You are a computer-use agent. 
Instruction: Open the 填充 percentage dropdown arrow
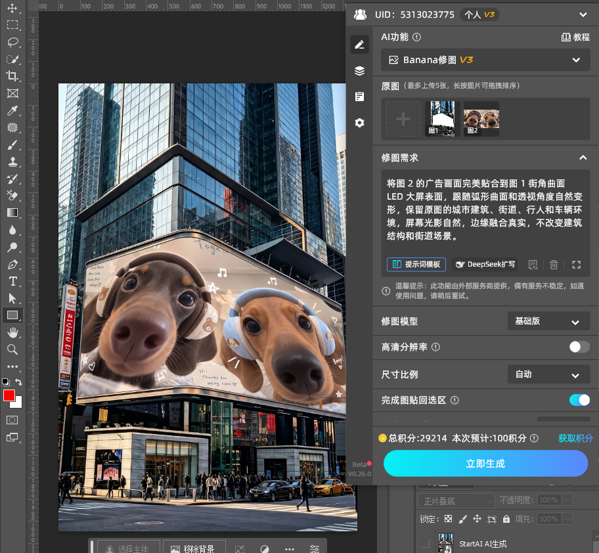click(x=568, y=519)
